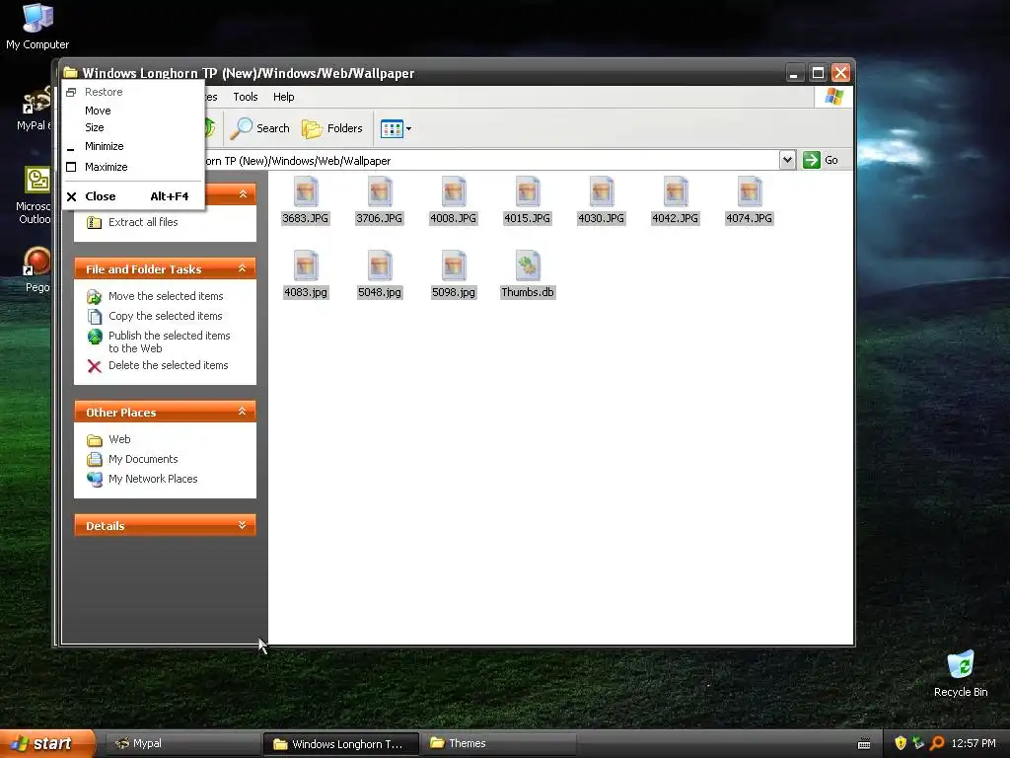Select the 3706.JPG file icon
1010x758 pixels.
click(x=380, y=191)
